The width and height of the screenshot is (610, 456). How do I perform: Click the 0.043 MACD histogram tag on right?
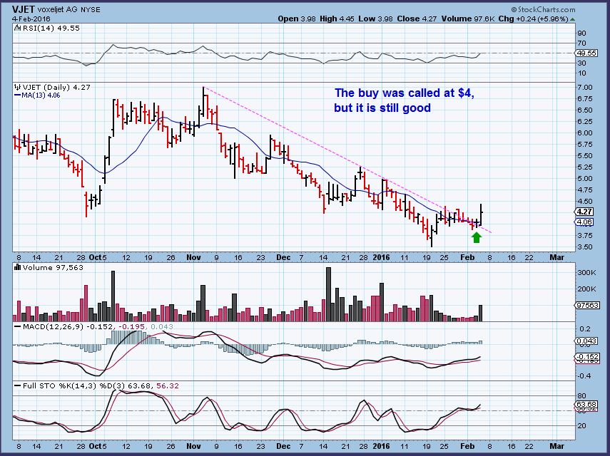(586, 341)
